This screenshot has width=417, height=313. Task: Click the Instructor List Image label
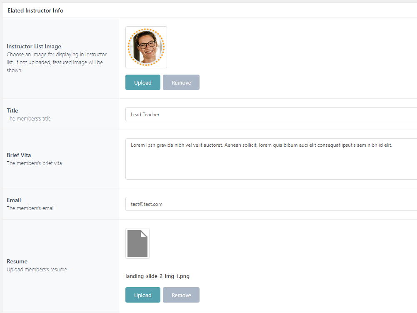pos(34,46)
